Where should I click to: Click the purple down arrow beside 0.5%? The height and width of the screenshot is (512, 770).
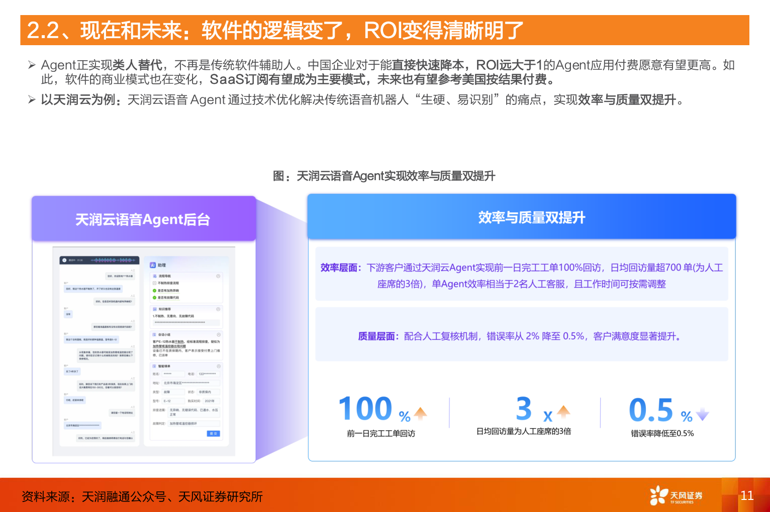tap(702, 413)
